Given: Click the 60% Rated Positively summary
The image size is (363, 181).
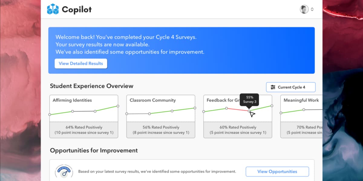Looking at the screenshot, I should [238, 127].
